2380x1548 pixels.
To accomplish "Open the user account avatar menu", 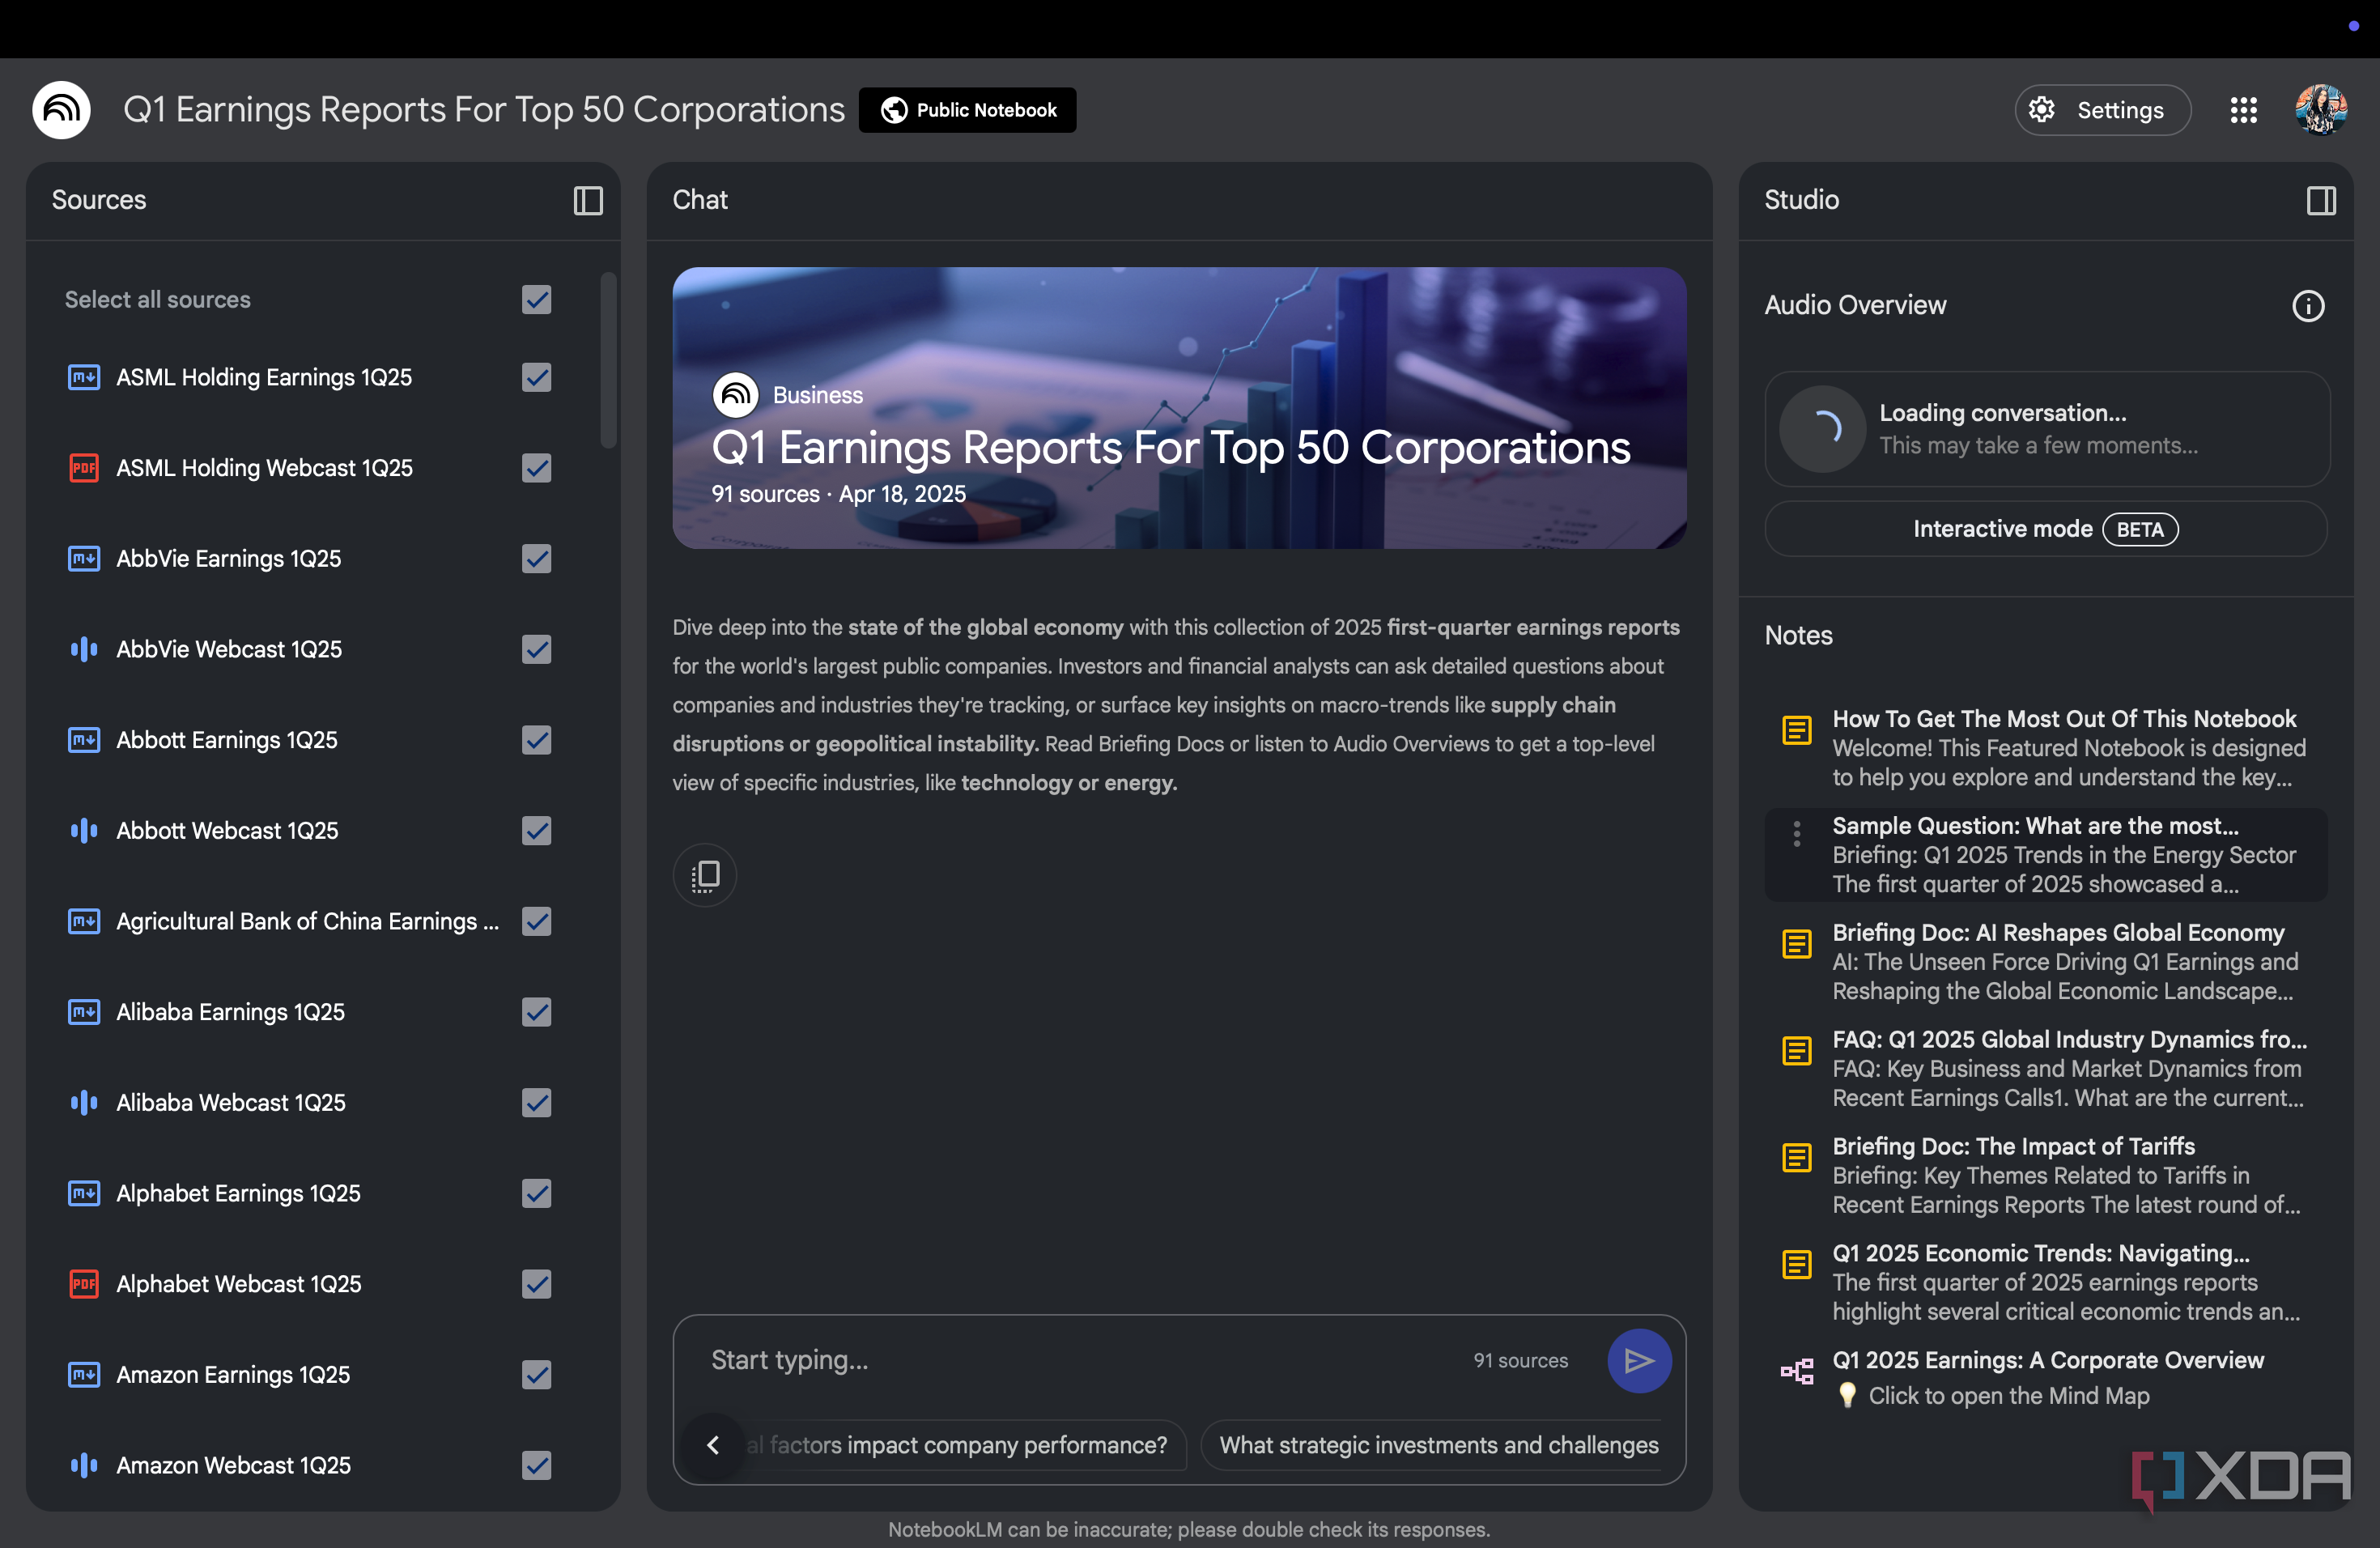I will [2320, 110].
